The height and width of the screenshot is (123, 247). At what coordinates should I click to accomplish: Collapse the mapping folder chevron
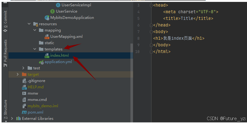click(x=35, y=30)
